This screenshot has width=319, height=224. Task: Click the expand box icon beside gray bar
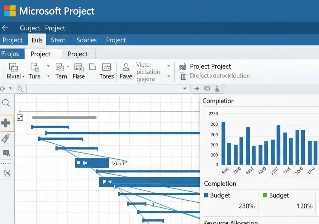[x=20, y=118]
